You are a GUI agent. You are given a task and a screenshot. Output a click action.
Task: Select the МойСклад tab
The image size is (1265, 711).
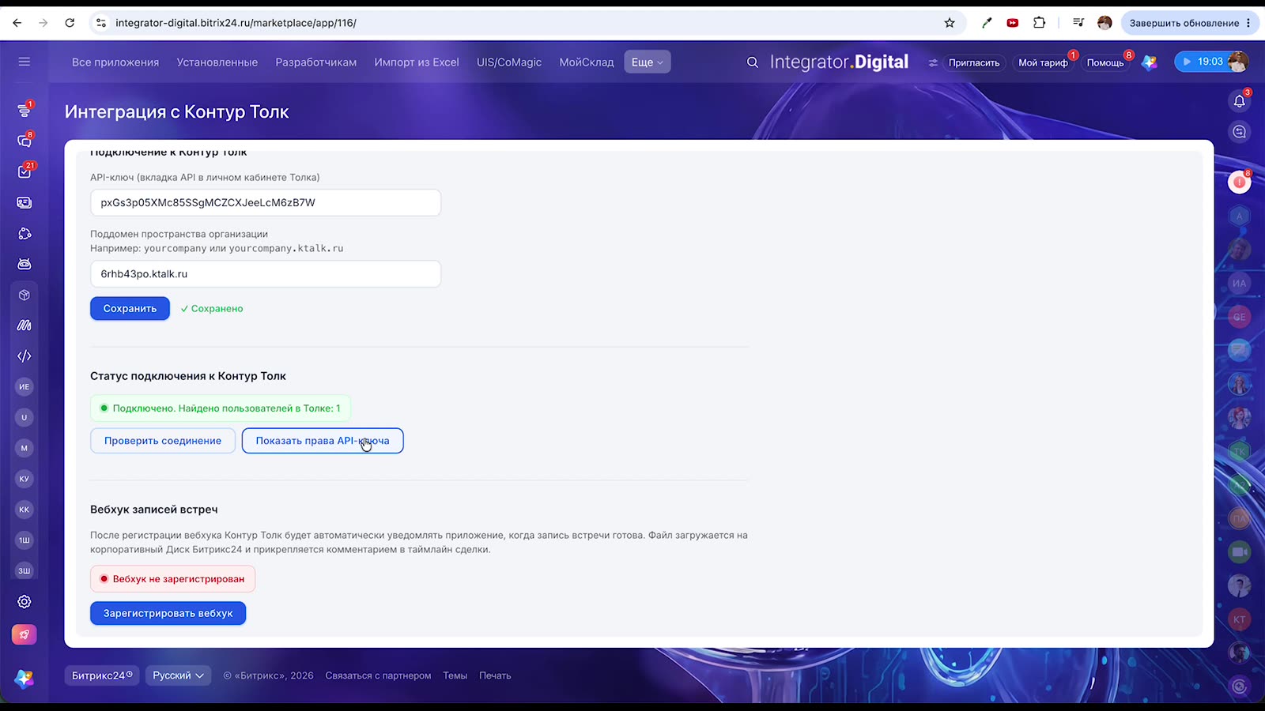point(587,62)
